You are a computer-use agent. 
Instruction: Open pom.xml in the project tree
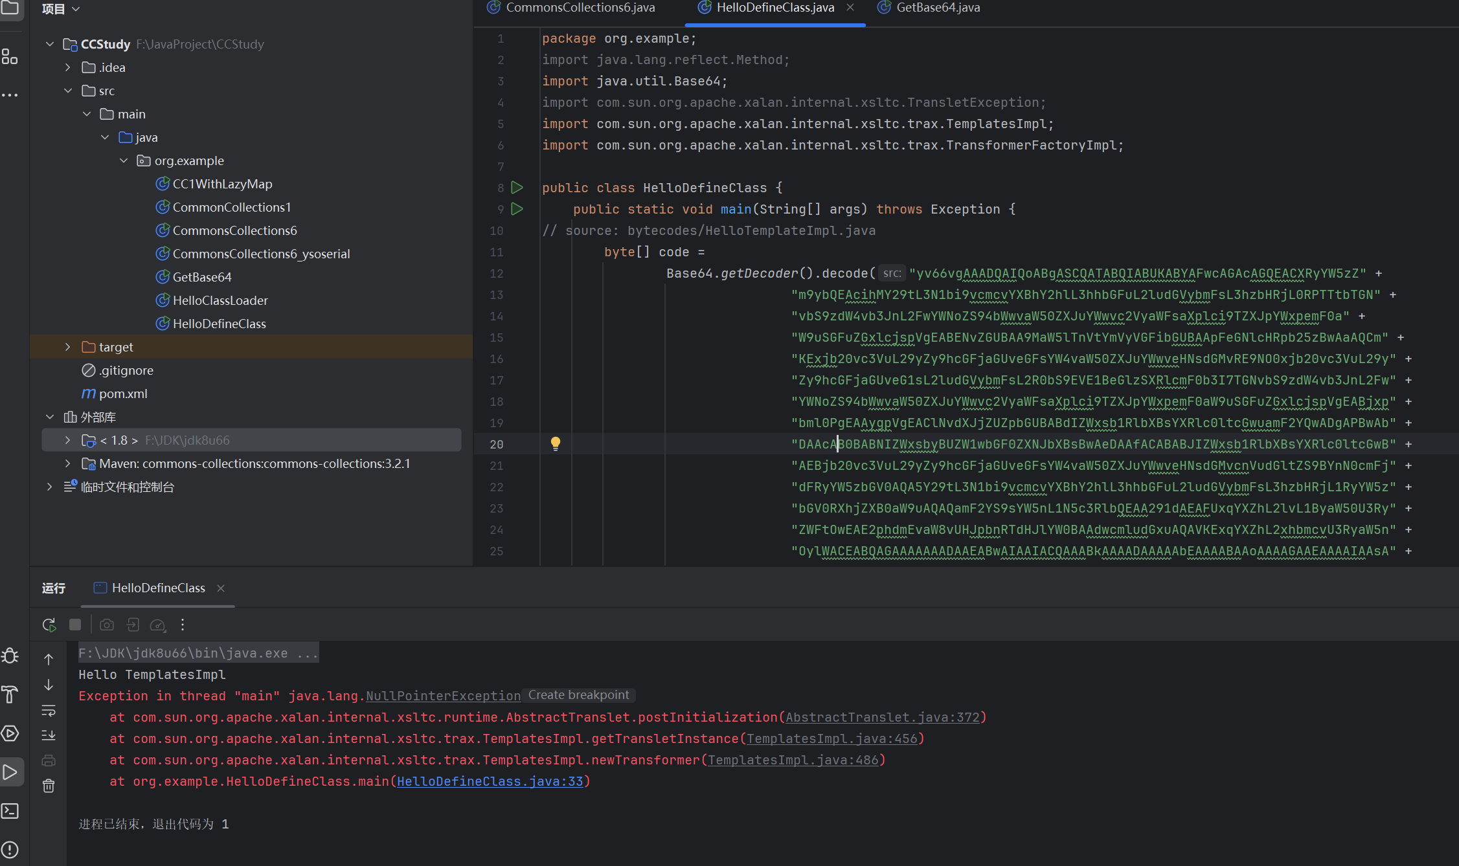(x=122, y=394)
